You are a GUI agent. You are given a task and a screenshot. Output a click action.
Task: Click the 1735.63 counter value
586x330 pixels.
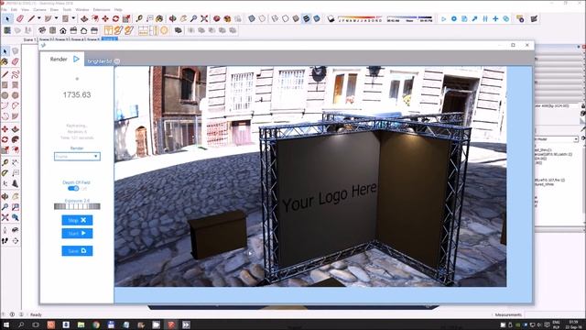[x=77, y=94]
